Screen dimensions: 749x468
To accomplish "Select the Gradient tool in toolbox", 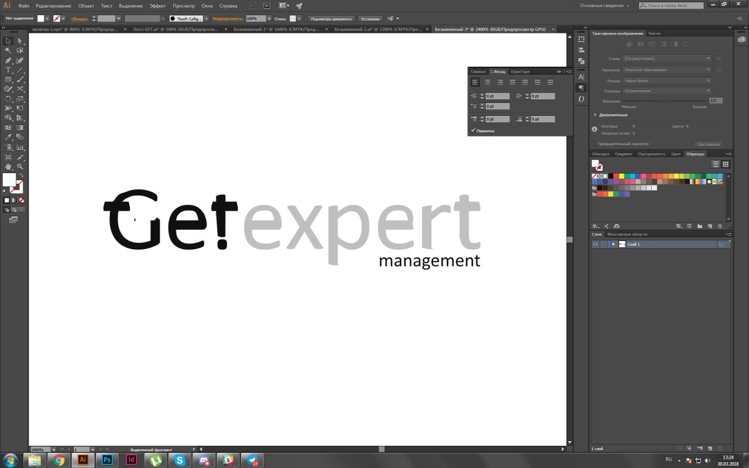I will 20,128.
